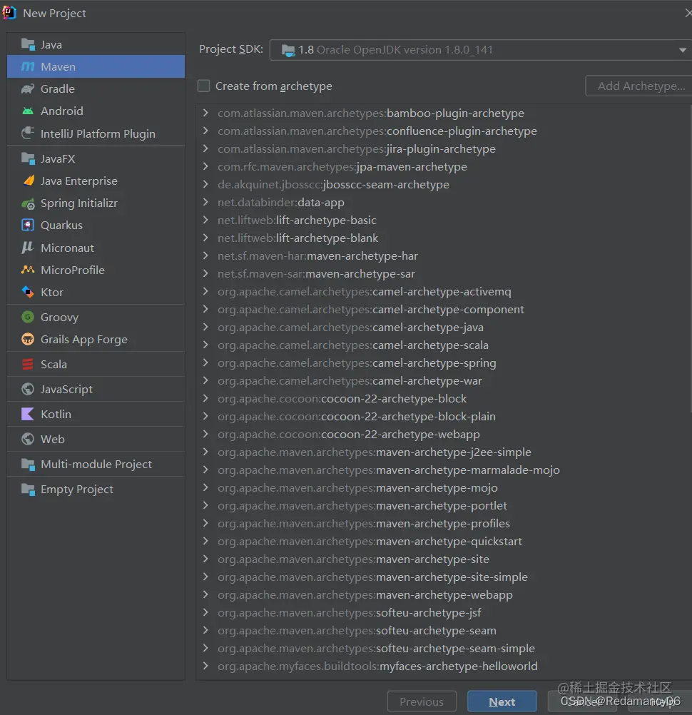The height and width of the screenshot is (715, 692).
Task: Select Gradle project type
Action: 96,89
